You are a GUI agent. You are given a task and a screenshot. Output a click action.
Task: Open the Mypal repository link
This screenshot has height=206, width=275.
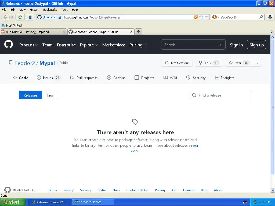coord(47,63)
